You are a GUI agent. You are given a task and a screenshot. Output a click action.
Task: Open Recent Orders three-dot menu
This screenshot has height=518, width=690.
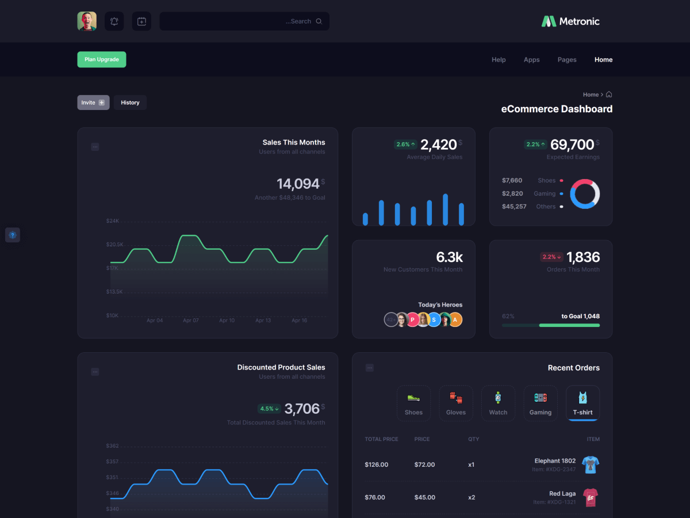(x=370, y=368)
